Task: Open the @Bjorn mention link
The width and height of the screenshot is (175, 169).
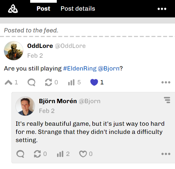Action: click(x=109, y=68)
